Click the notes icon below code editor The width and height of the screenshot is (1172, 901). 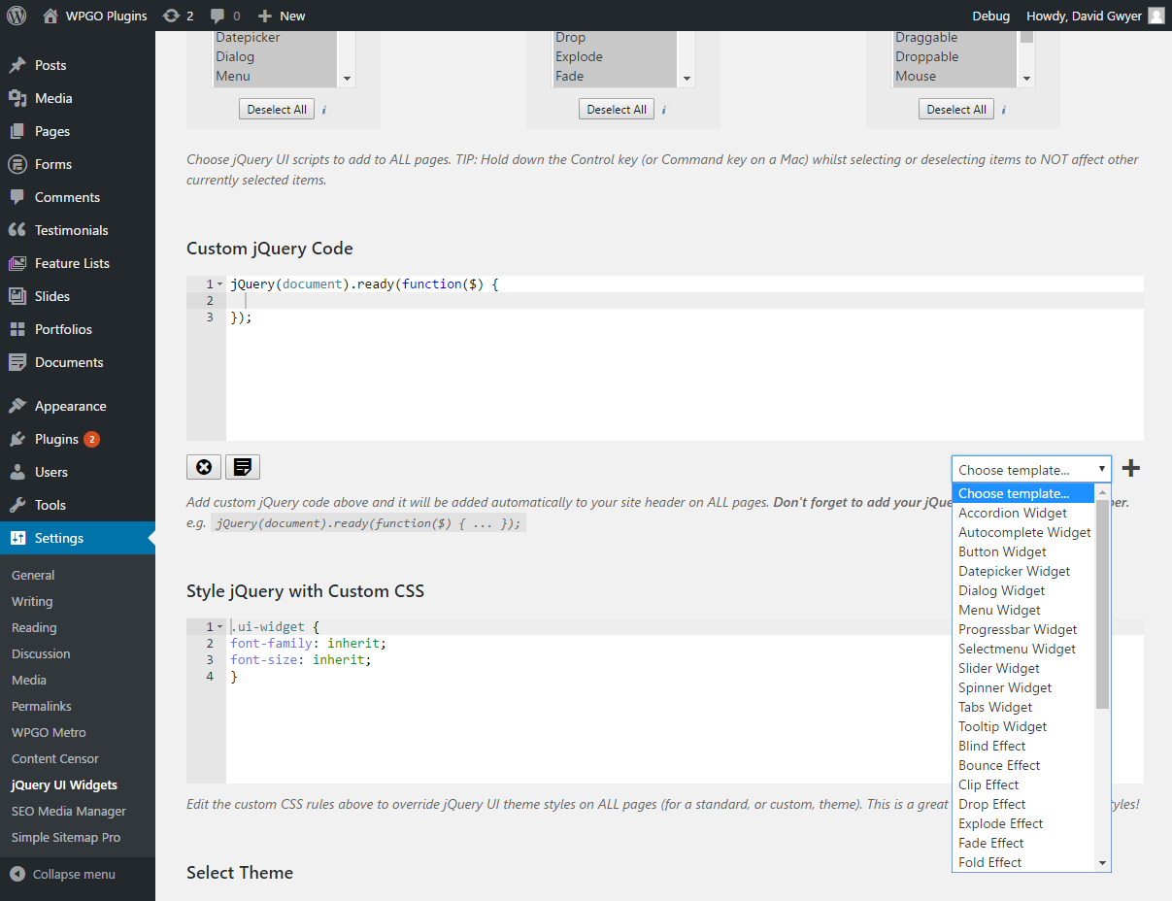243,467
